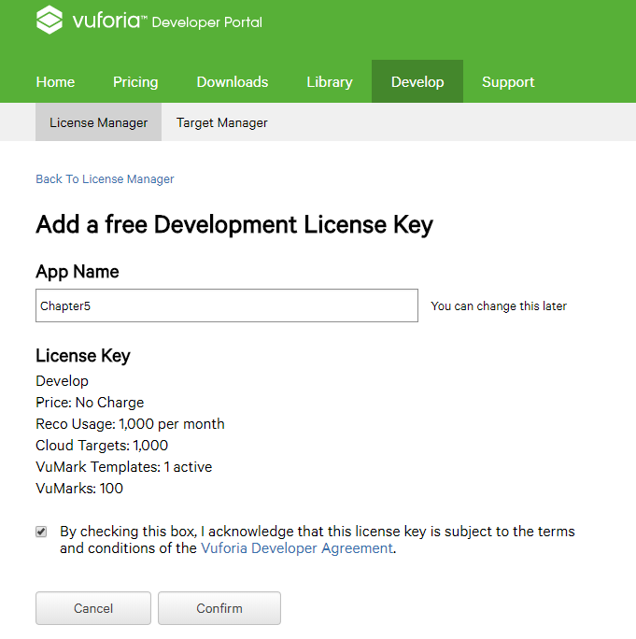Go to the Pricing page
Image resolution: width=636 pixels, height=639 pixels.
pos(135,82)
